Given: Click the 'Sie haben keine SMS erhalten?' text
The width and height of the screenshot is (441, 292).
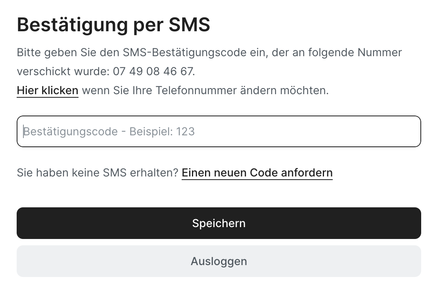Looking at the screenshot, I should coord(98,173).
